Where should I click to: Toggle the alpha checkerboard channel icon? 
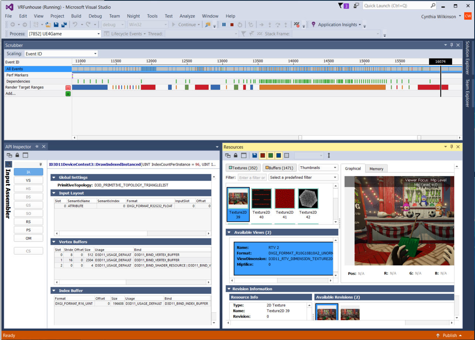pyautogui.click(x=287, y=156)
